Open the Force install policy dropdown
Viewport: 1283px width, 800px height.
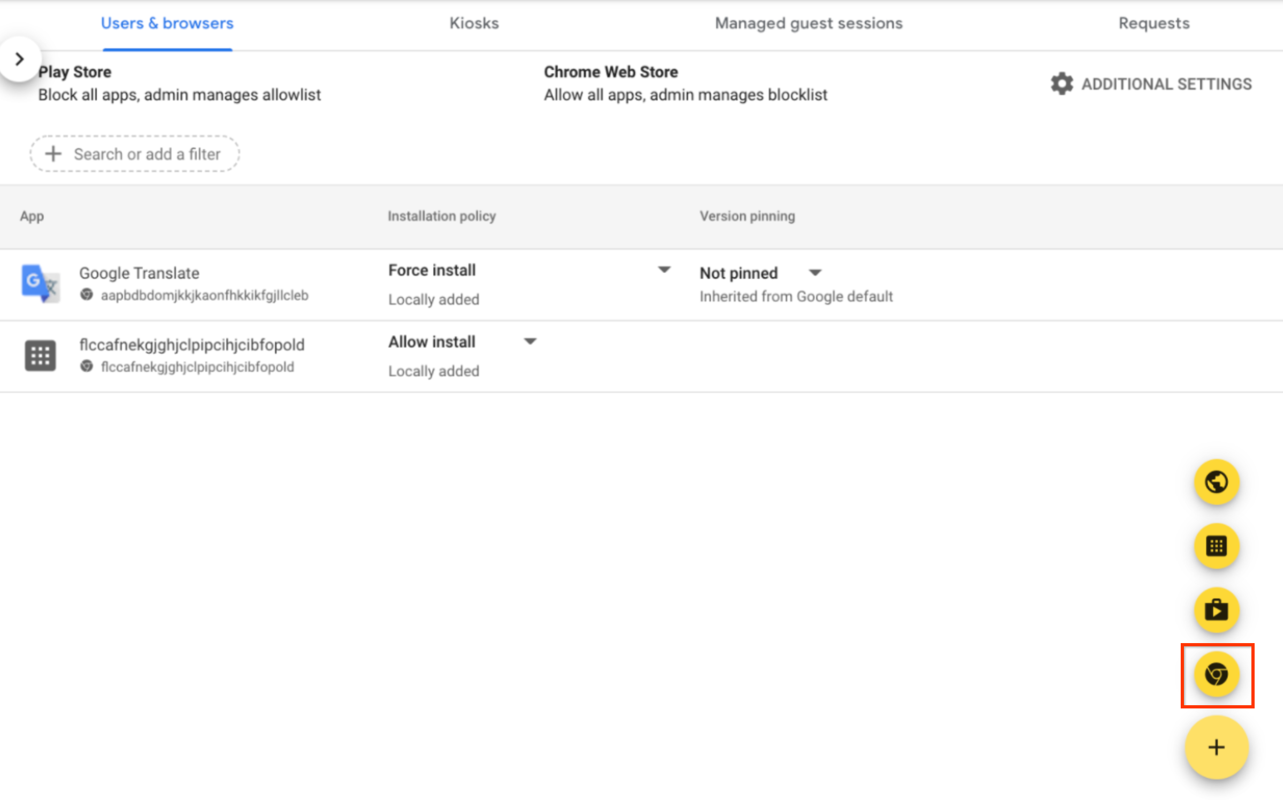[663, 270]
